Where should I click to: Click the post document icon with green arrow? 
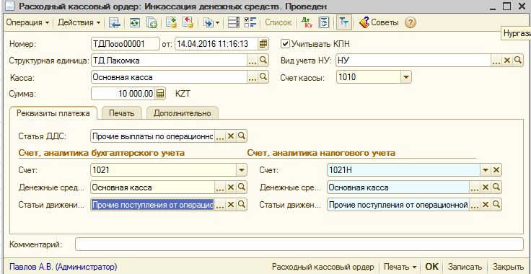172,22
